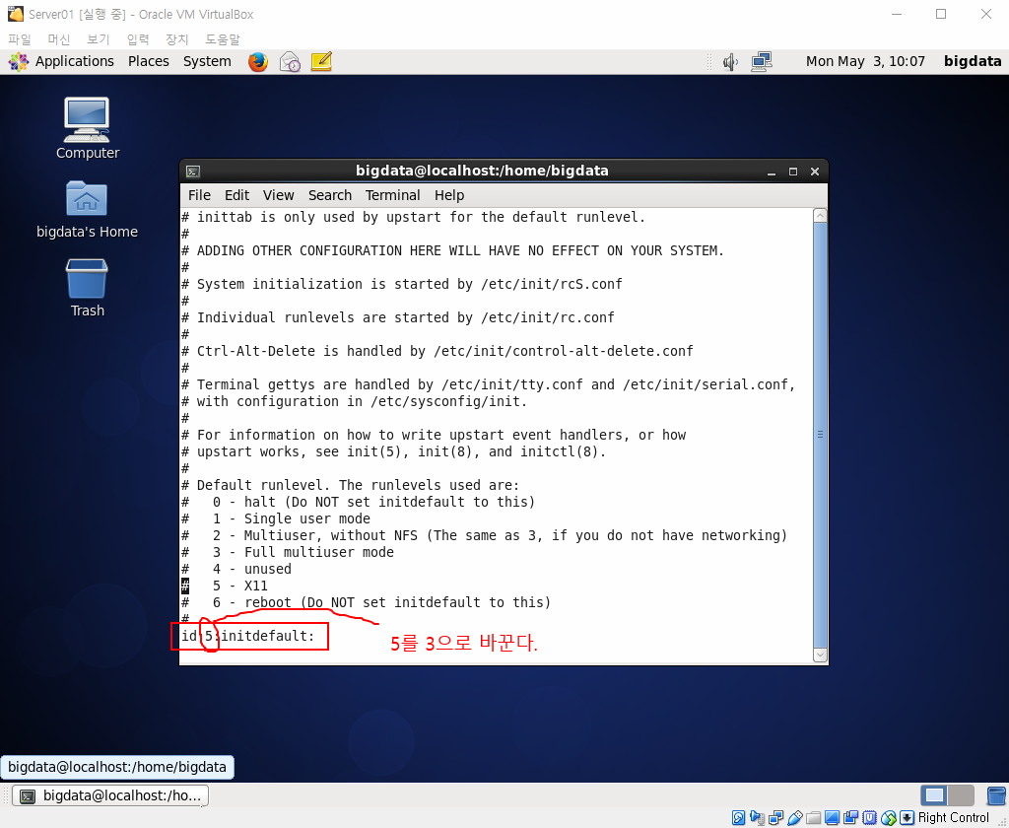Minimize the terminal window

772,172
